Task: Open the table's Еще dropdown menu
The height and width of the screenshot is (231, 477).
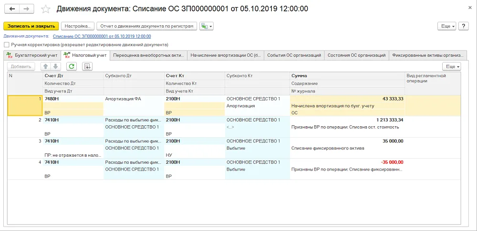Action: pyautogui.click(x=451, y=66)
